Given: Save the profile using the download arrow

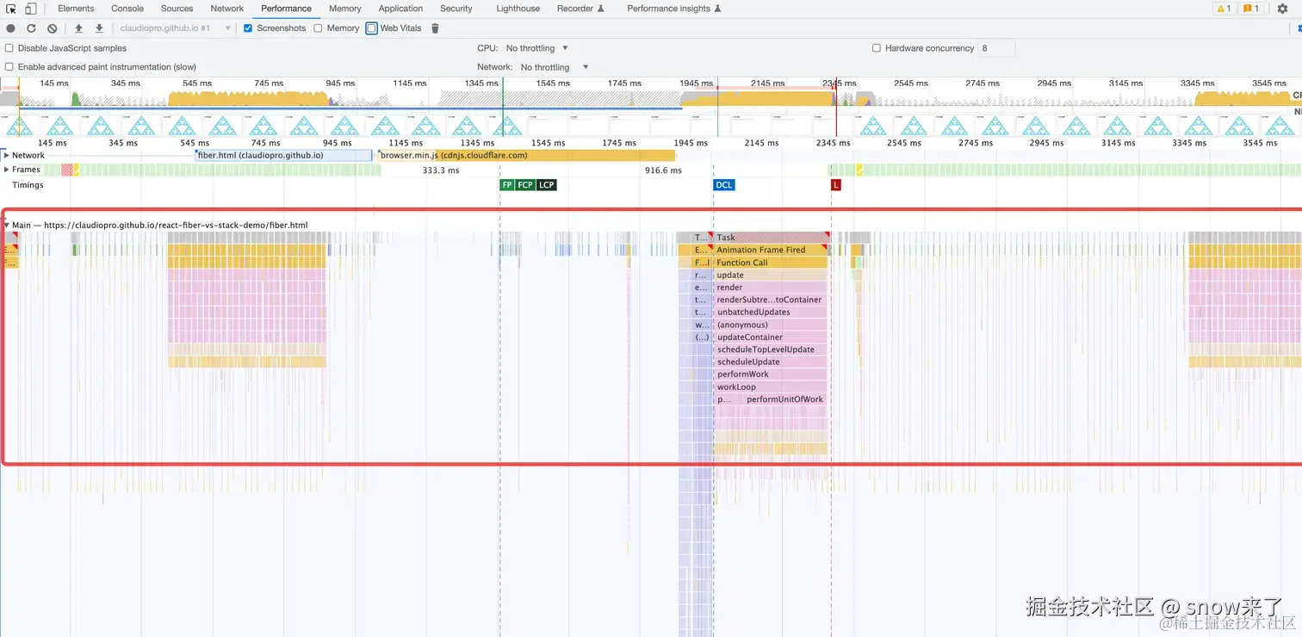Looking at the screenshot, I should point(99,28).
